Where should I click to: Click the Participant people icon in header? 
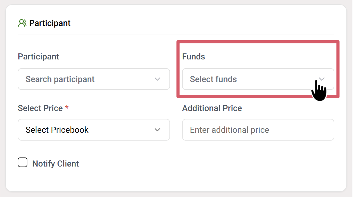22,23
